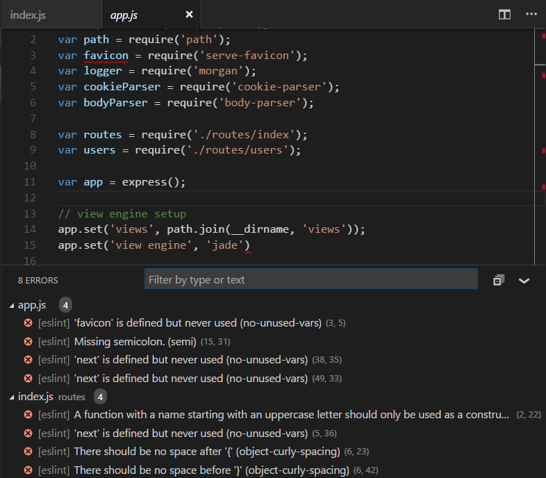Click error icon beside 'favicon' never used
Image resolution: width=546 pixels, height=478 pixels.
point(28,323)
